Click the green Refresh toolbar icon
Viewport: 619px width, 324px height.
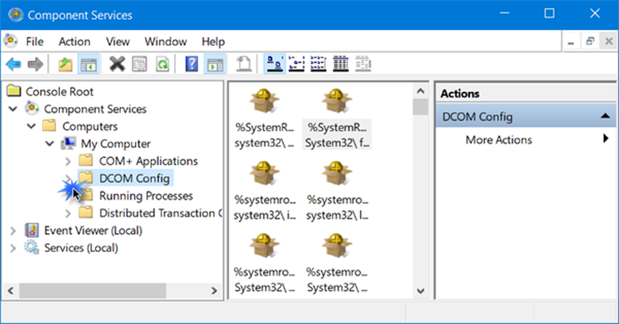[x=162, y=64]
